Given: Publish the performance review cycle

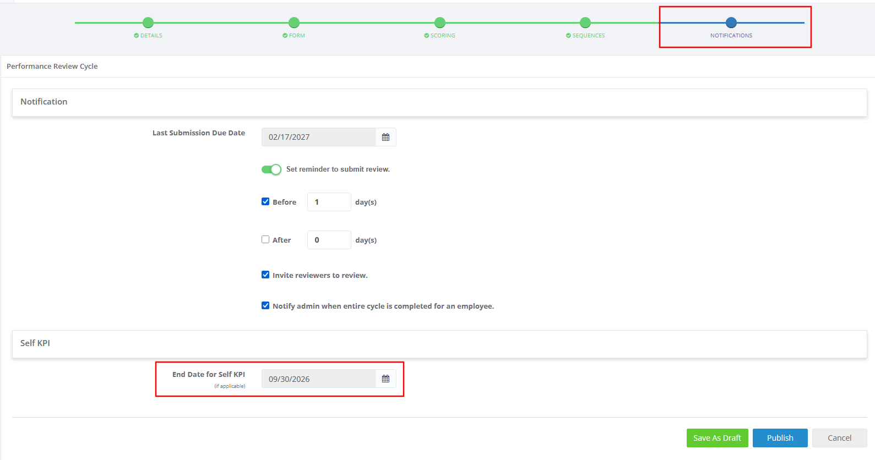Looking at the screenshot, I should click(780, 438).
